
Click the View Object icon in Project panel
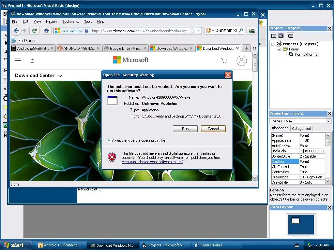pos(281,36)
